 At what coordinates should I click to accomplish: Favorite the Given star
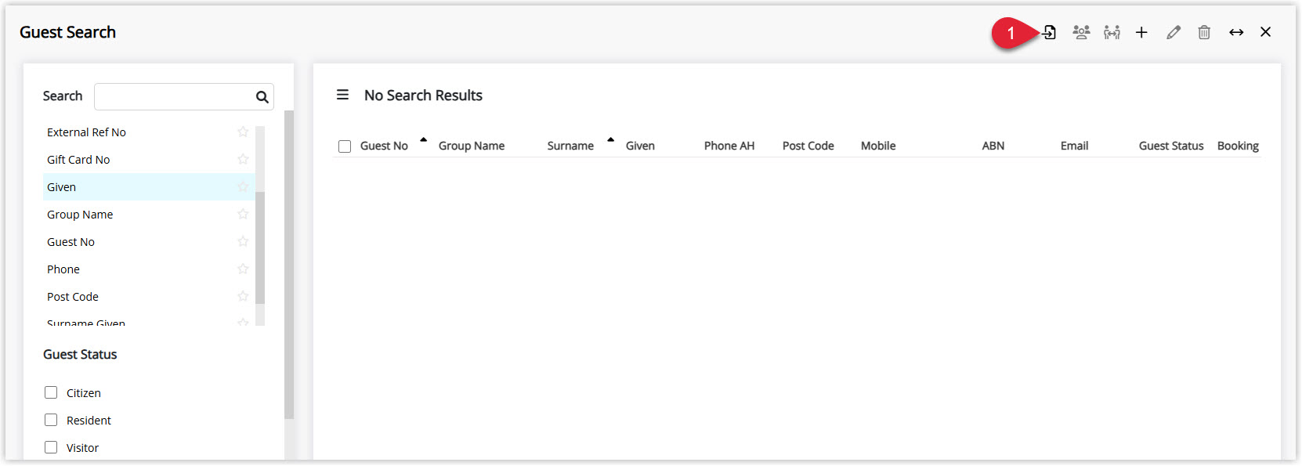click(x=243, y=186)
